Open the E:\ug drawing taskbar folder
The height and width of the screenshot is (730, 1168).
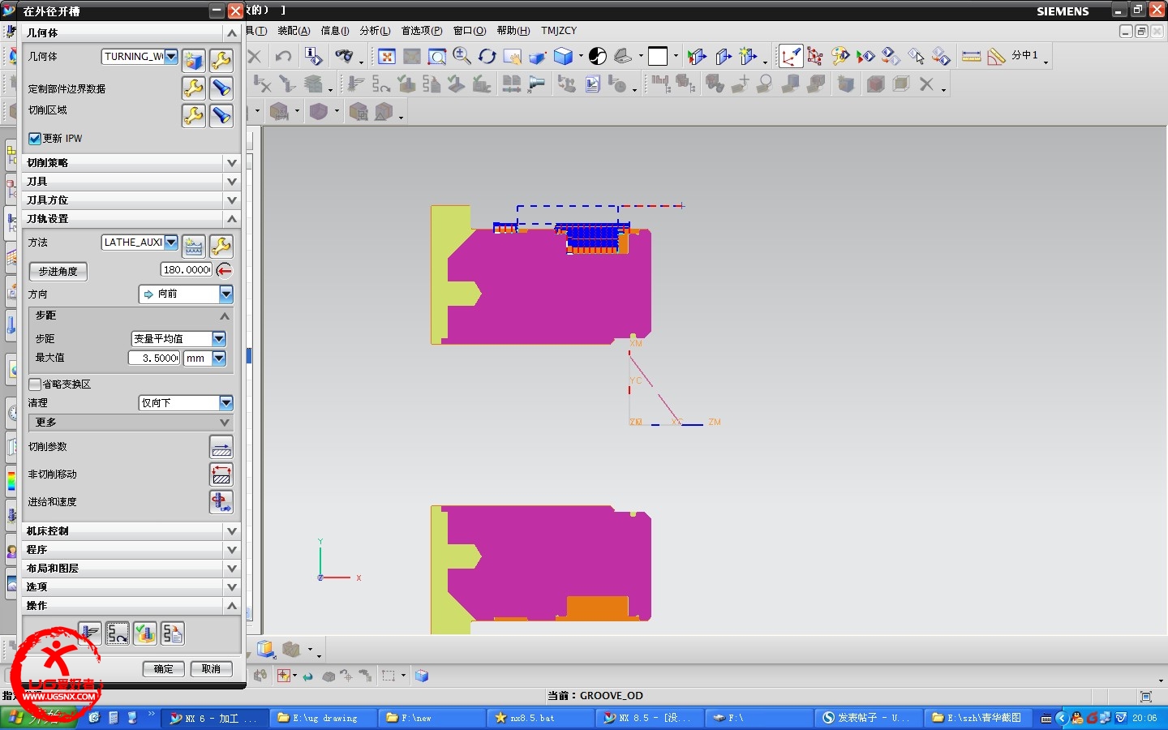tap(324, 718)
